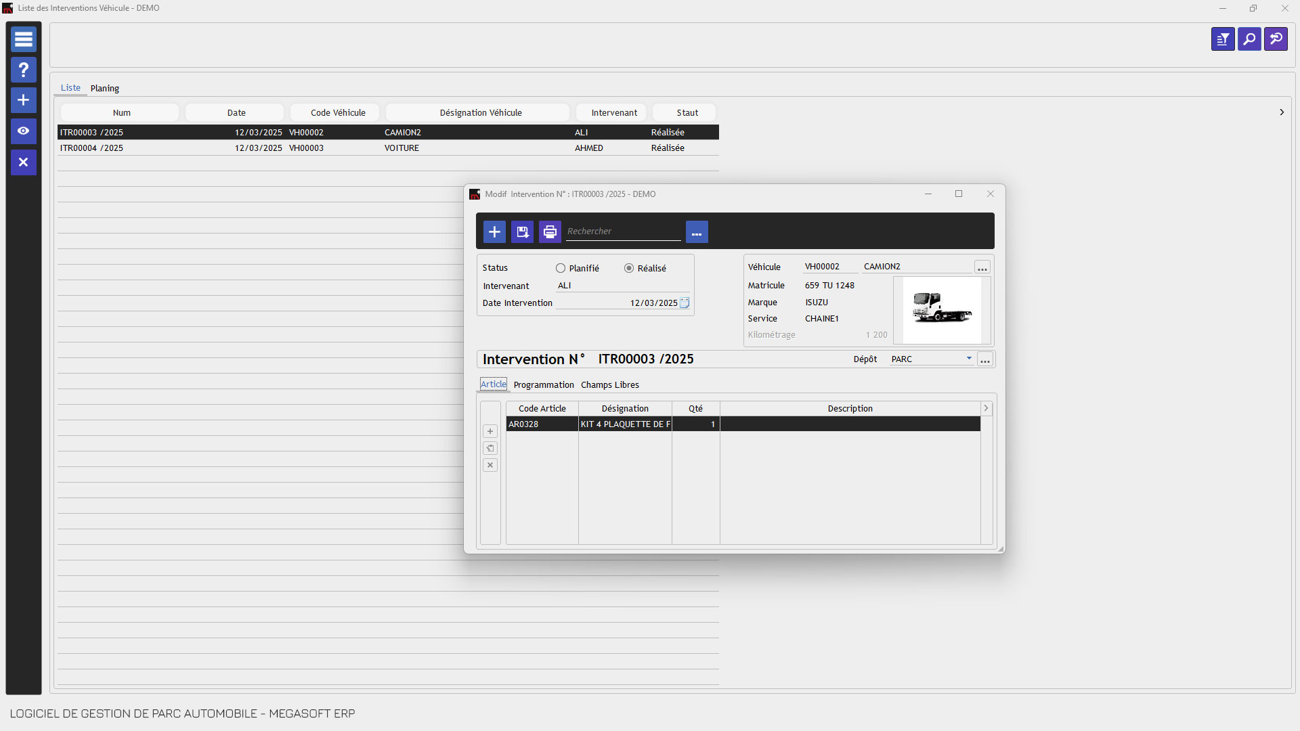Open the date picker for Date Intervention
The height and width of the screenshot is (731, 1300).
[x=685, y=303]
